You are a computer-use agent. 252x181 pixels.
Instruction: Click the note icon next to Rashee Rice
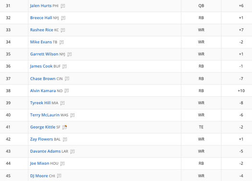pyautogui.click(x=63, y=30)
